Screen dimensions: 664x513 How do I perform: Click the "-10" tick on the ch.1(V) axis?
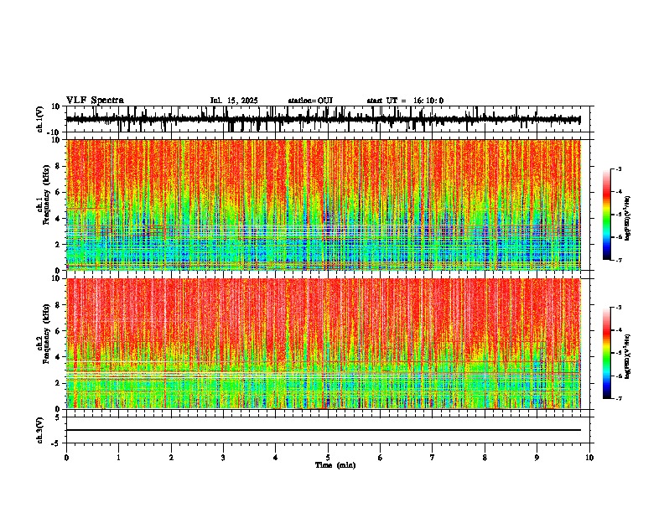click(54, 132)
